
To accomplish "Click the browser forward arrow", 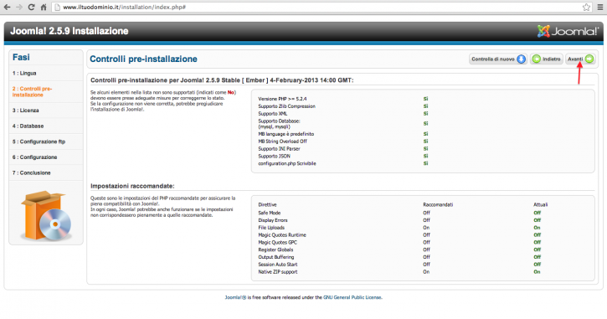I will pyautogui.click(x=19, y=7).
